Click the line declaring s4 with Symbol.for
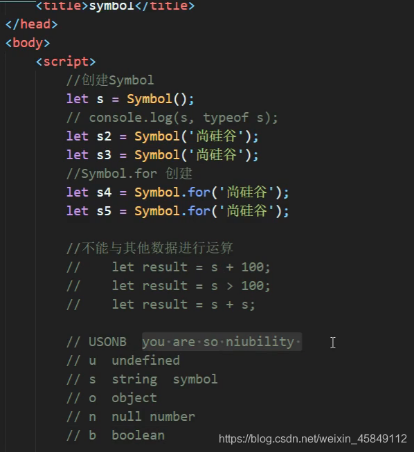 tap(178, 192)
